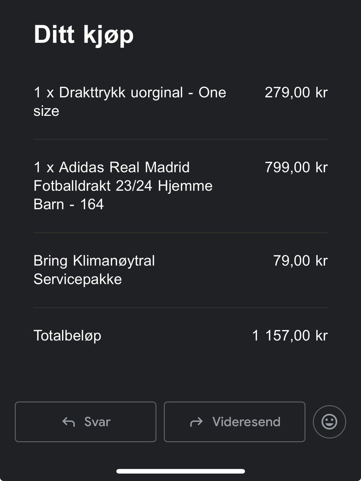Click the Totalbeløp label
361x481 pixels.
67,336
